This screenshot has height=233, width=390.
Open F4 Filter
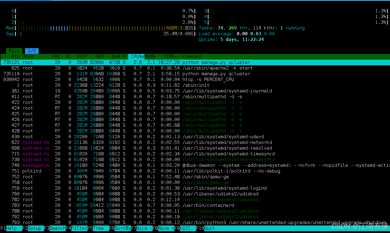(x=77, y=228)
